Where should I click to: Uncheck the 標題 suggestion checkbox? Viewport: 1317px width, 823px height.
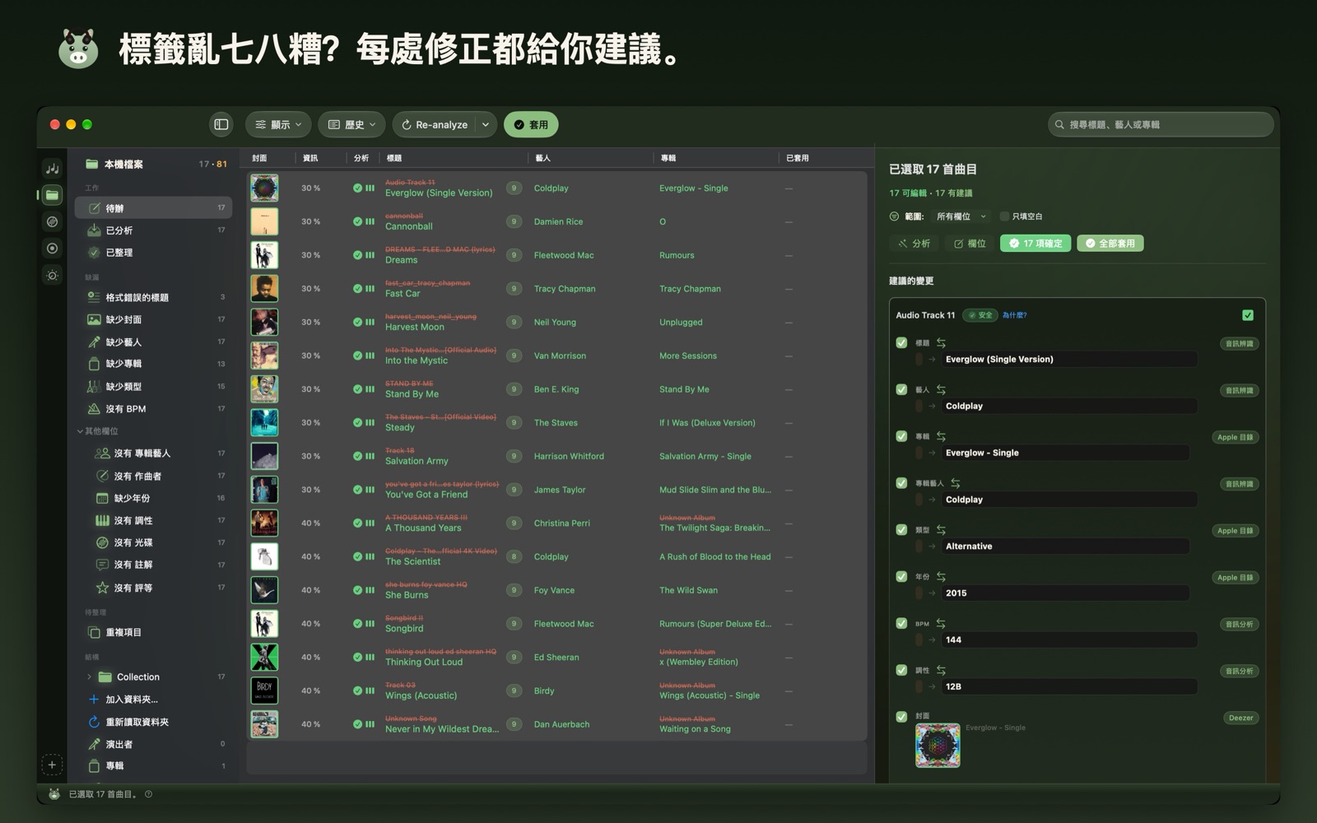click(x=901, y=343)
